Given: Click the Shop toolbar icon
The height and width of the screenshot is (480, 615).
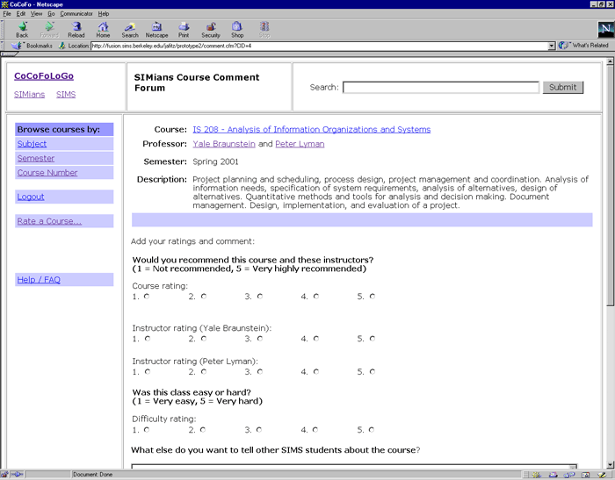Looking at the screenshot, I should click(x=237, y=29).
